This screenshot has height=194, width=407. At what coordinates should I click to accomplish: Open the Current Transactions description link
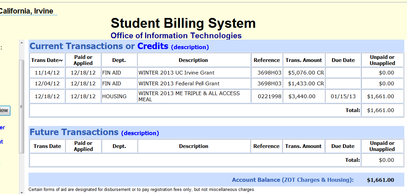[190, 47]
